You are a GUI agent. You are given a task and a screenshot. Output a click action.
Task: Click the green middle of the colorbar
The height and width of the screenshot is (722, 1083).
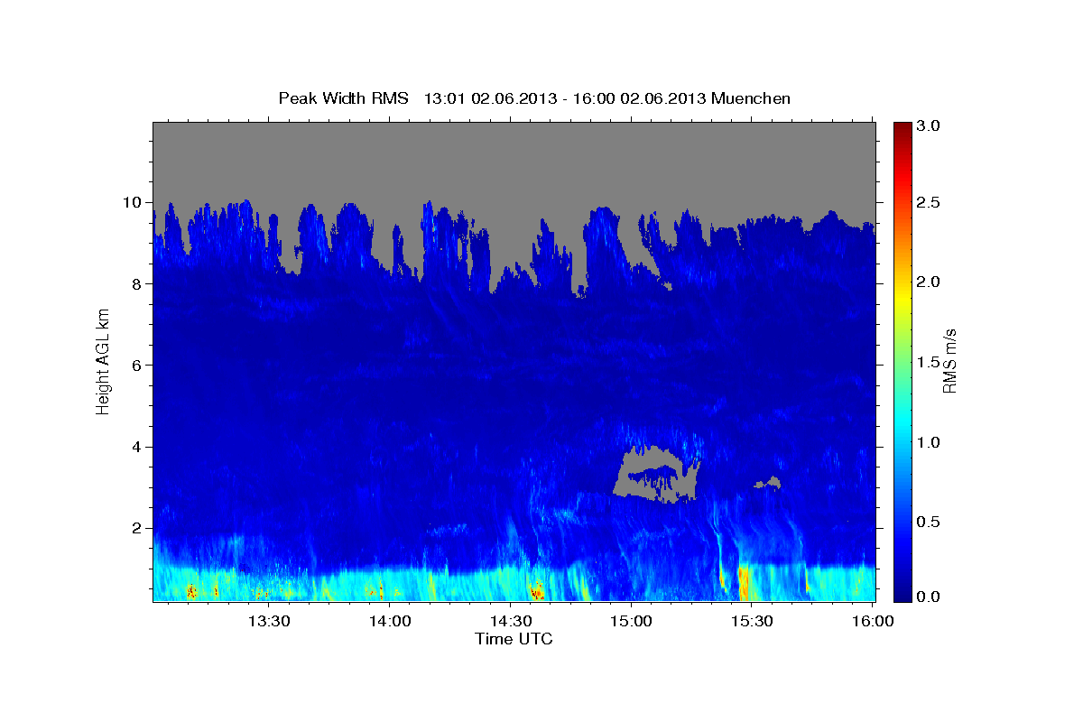tap(902, 362)
